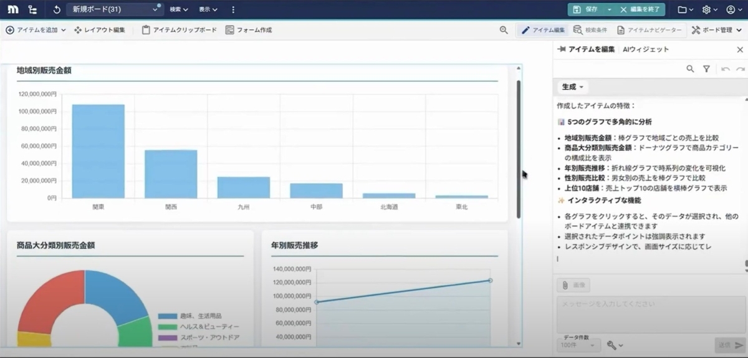Open the データ件数 100件 dropdown

click(578, 344)
